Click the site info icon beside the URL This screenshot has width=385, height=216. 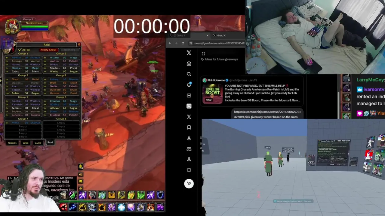190,43
